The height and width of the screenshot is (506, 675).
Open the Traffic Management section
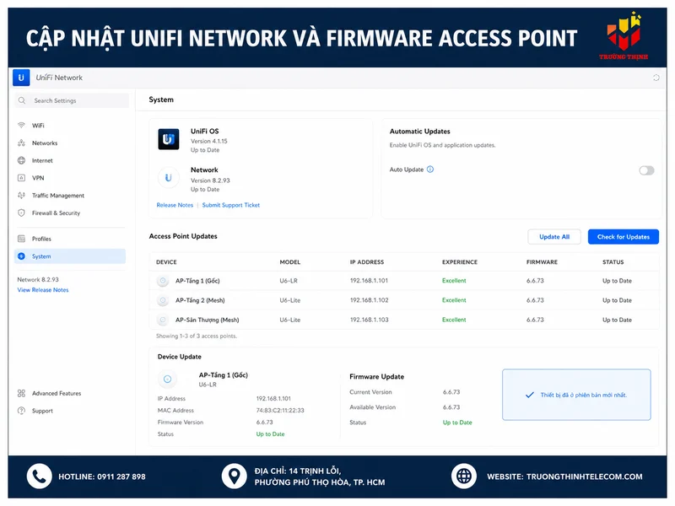pos(71,196)
